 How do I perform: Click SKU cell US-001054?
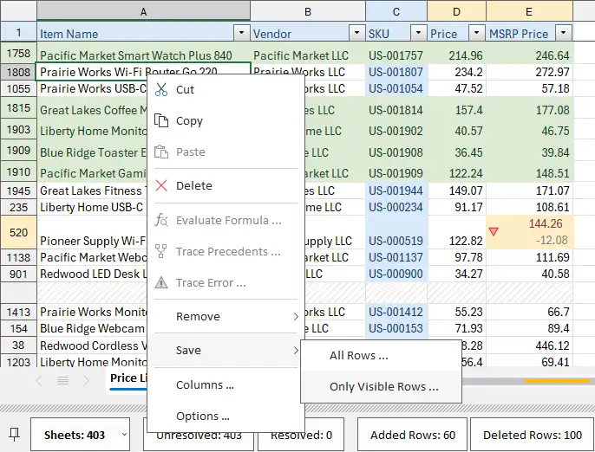click(396, 88)
